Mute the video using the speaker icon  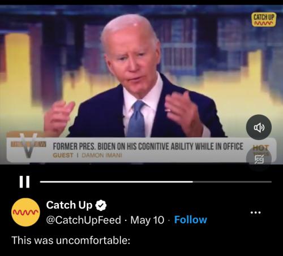[x=259, y=127]
